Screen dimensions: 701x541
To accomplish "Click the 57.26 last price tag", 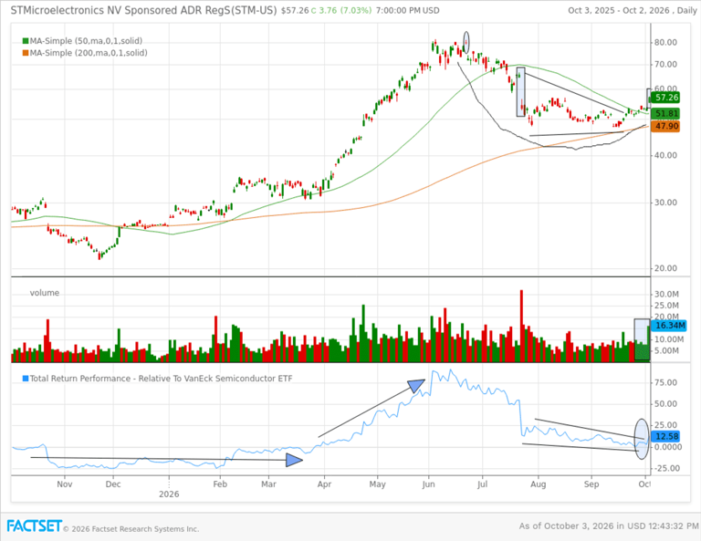I will 666,98.
